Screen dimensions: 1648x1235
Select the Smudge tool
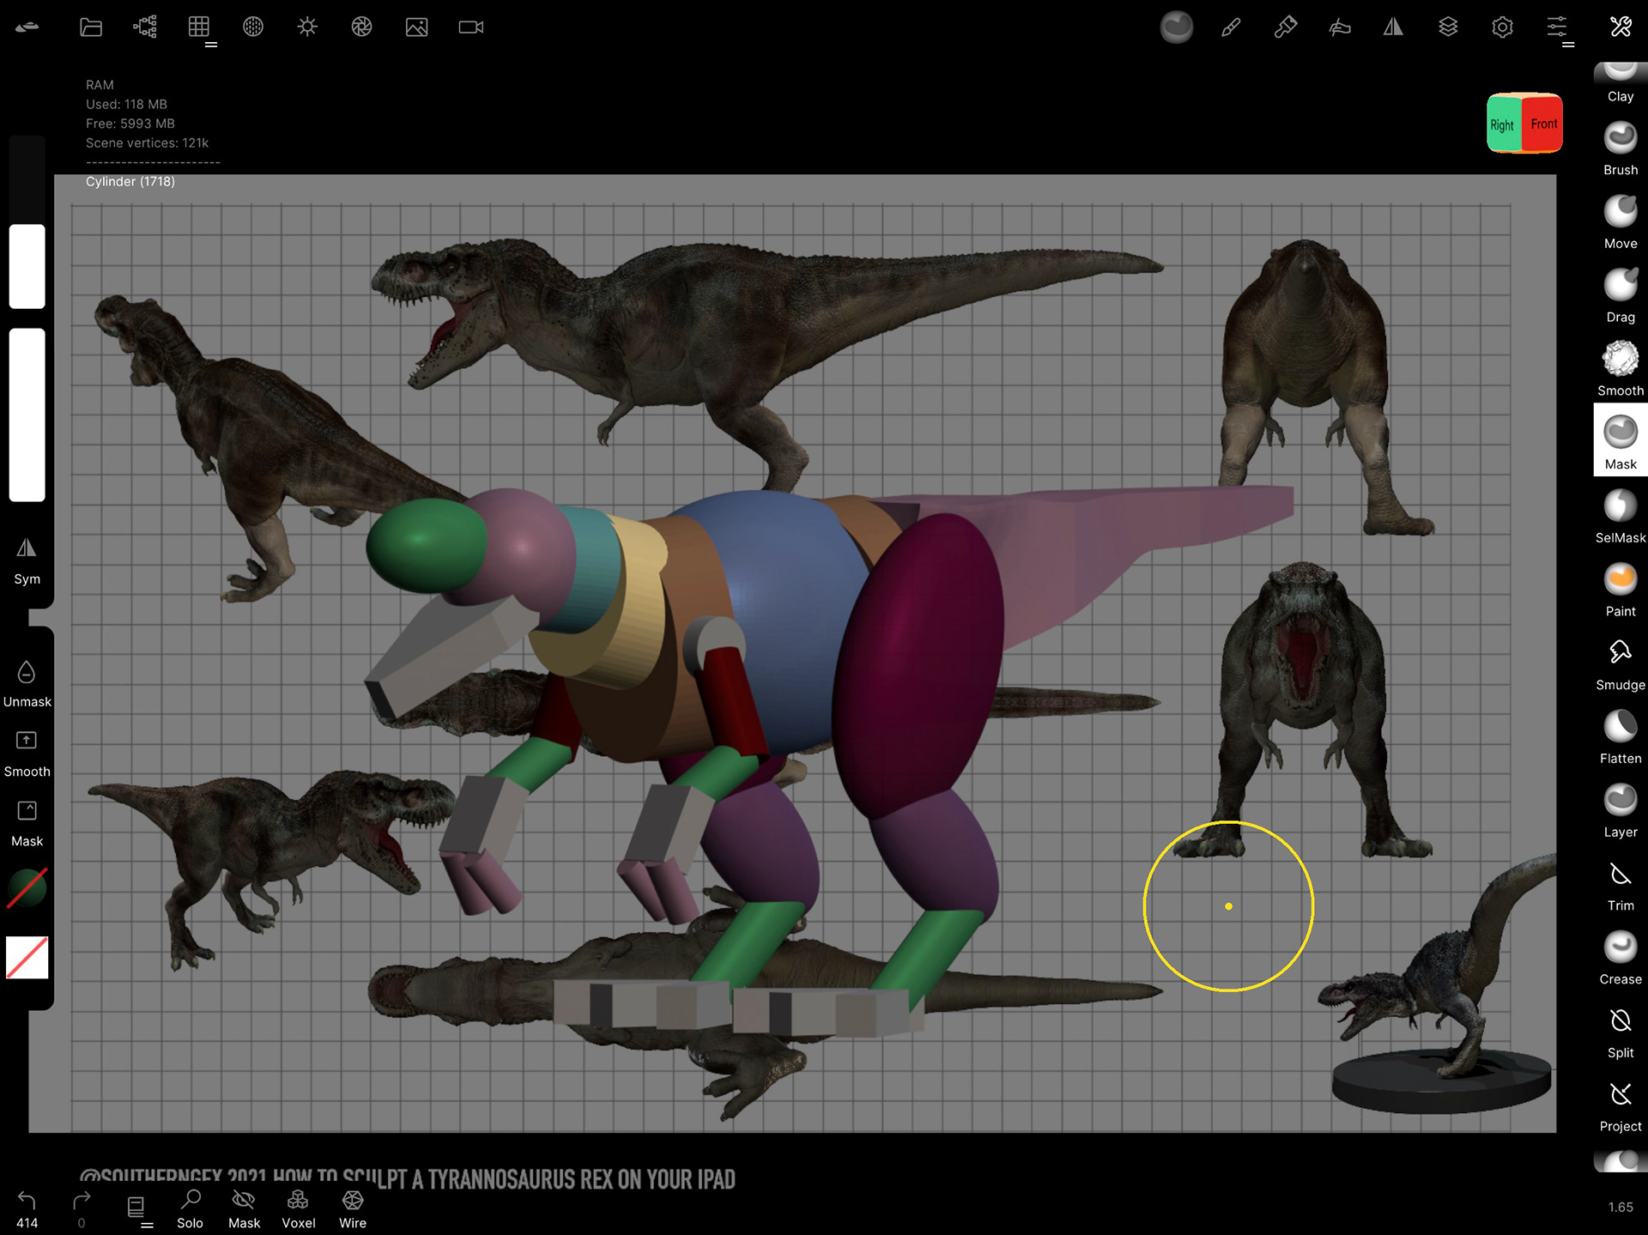coord(1621,664)
